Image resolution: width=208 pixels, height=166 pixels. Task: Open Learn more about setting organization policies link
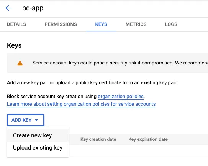pyautogui.click(x=81, y=104)
